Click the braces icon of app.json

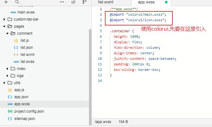(10, 97)
